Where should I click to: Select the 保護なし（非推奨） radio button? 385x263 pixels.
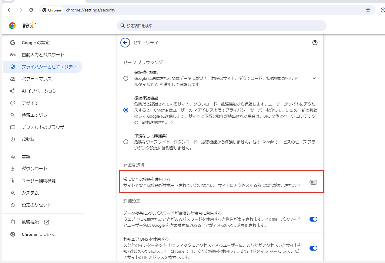tap(126, 142)
